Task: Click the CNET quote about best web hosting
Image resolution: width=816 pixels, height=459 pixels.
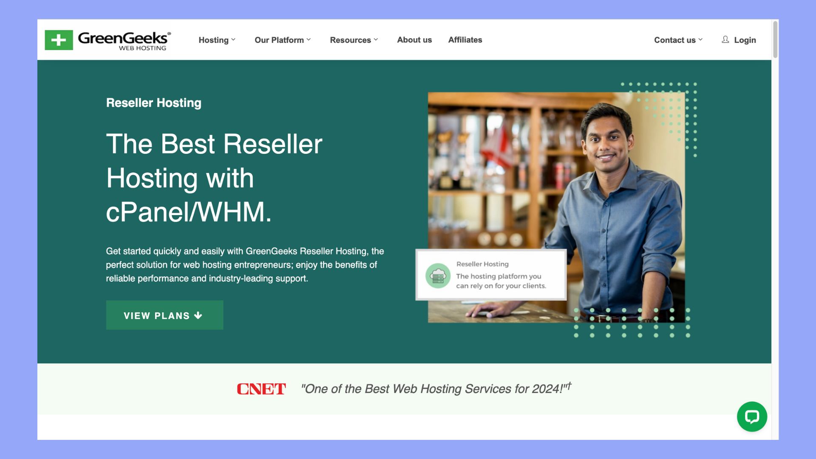Action: [x=436, y=388]
